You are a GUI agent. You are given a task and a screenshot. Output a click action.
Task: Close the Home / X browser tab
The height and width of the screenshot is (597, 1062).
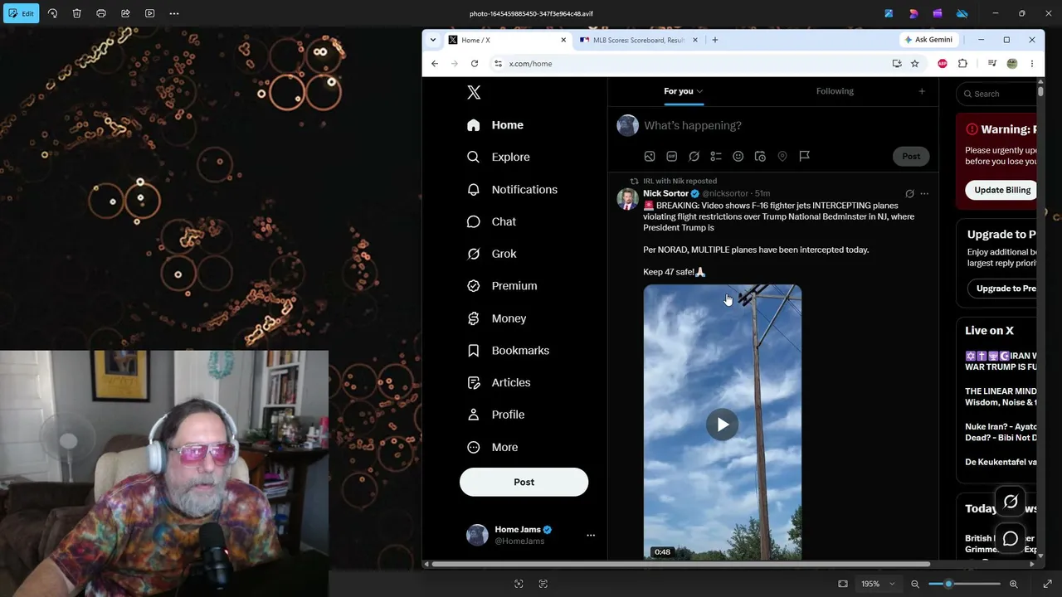point(563,40)
